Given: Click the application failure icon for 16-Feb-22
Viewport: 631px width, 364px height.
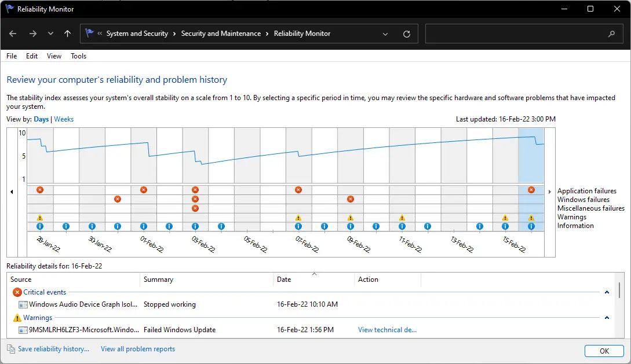Looking at the screenshot, I should (531, 190).
